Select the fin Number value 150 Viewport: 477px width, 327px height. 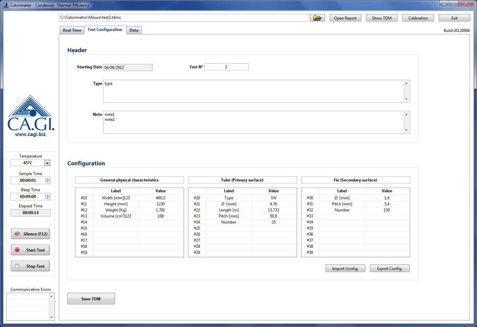click(x=387, y=210)
